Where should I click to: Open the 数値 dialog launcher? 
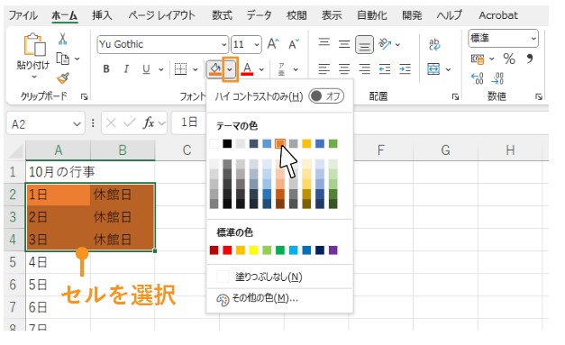coord(539,96)
